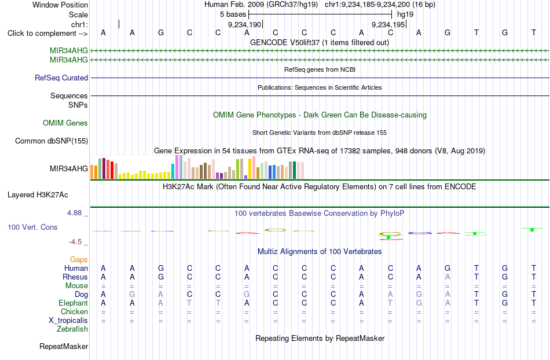Click the Mouse alignment row label
This screenshot has width=550, height=360.
pos(76,286)
